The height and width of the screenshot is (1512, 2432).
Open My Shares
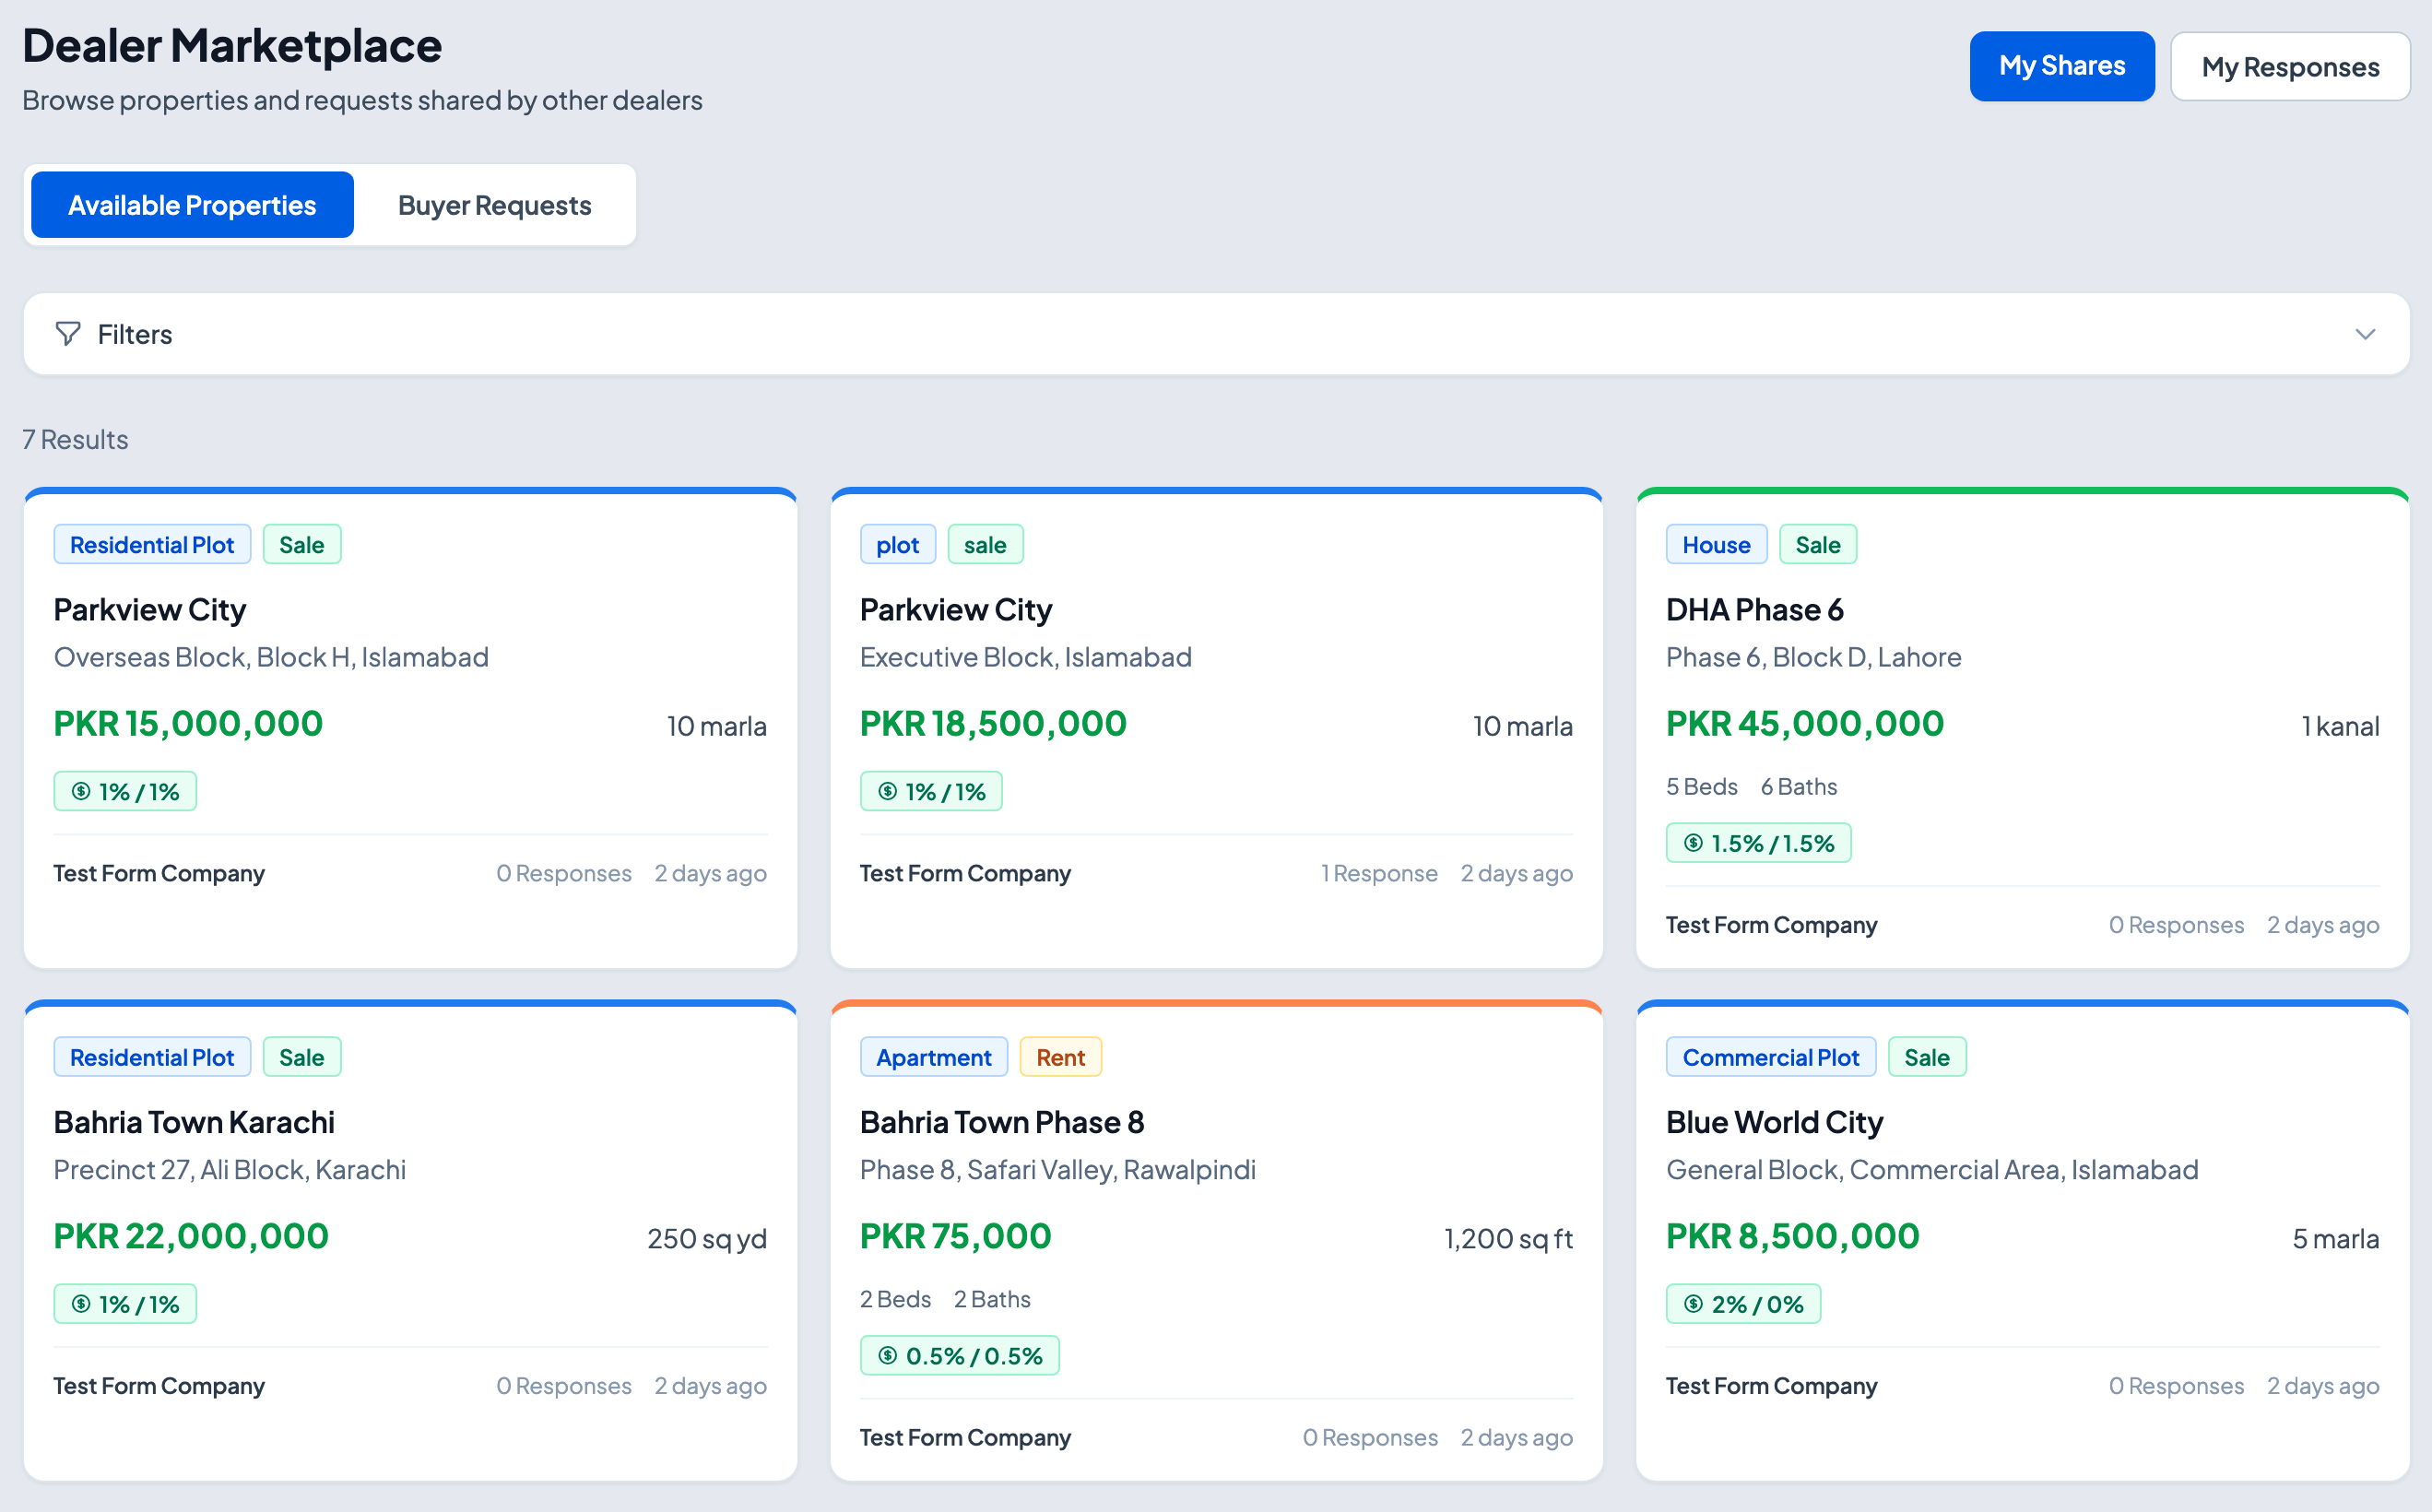2061,66
